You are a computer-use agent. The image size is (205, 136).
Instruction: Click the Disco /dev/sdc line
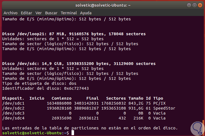click(79, 64)
